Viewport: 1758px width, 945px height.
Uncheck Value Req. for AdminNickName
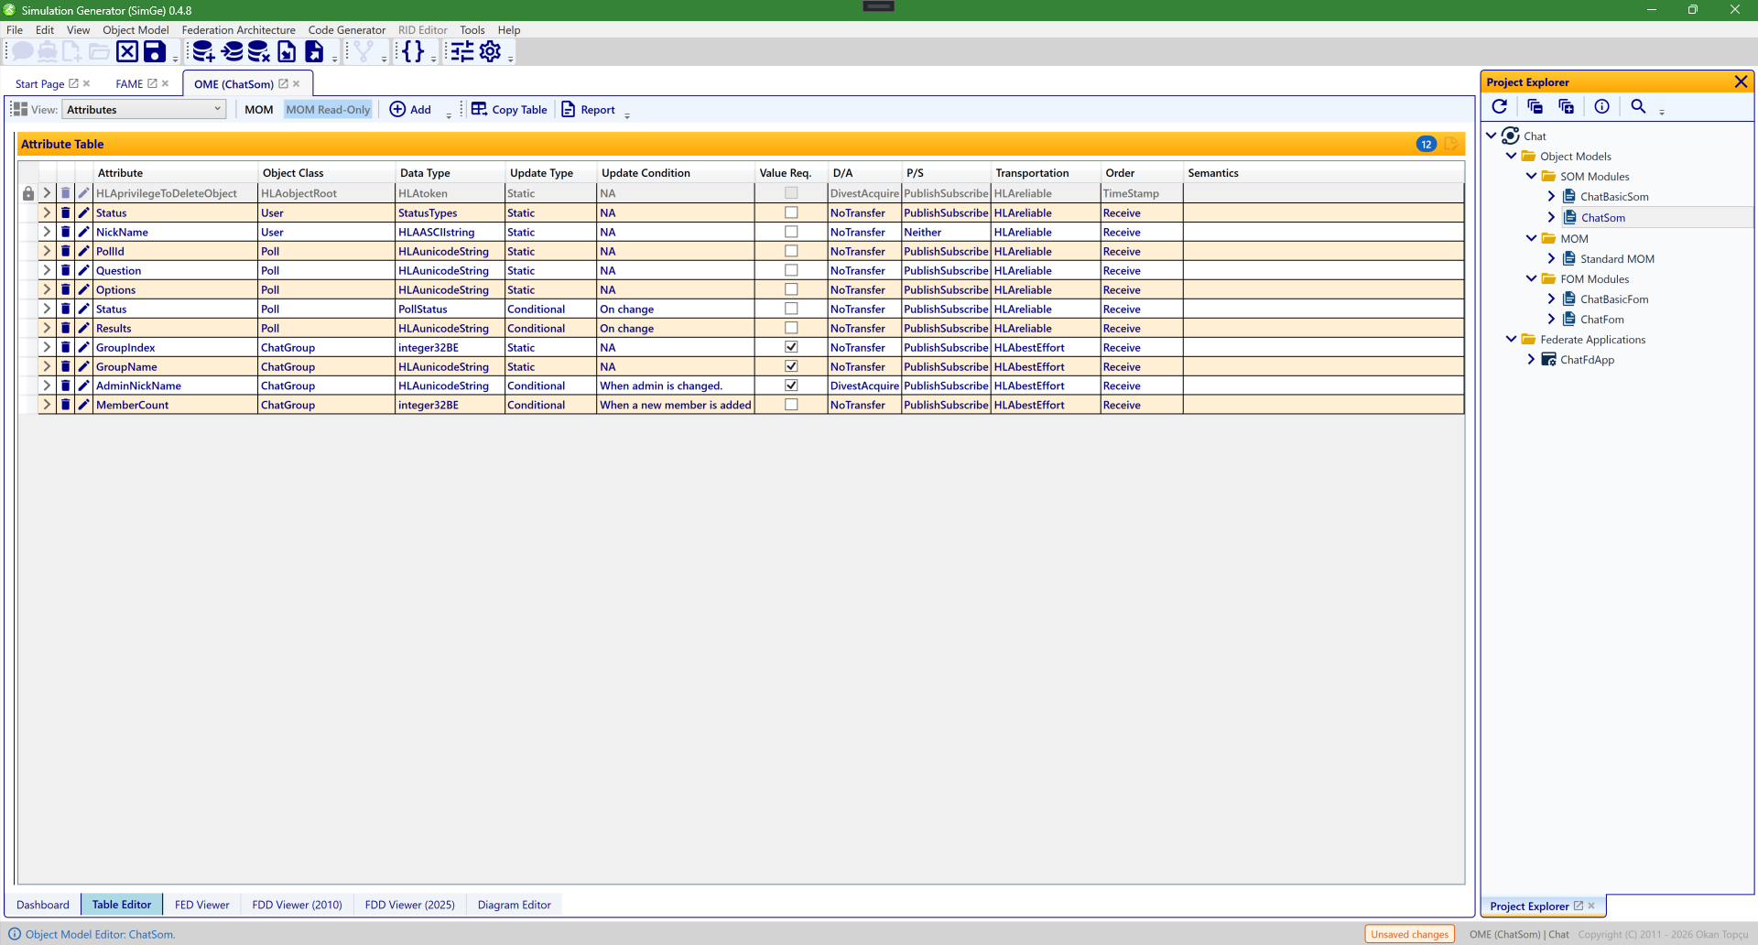[791, 386]
